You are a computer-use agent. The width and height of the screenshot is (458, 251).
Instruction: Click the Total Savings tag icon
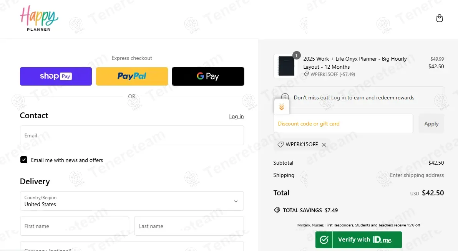pyautogui.click(x=277, y=210)
